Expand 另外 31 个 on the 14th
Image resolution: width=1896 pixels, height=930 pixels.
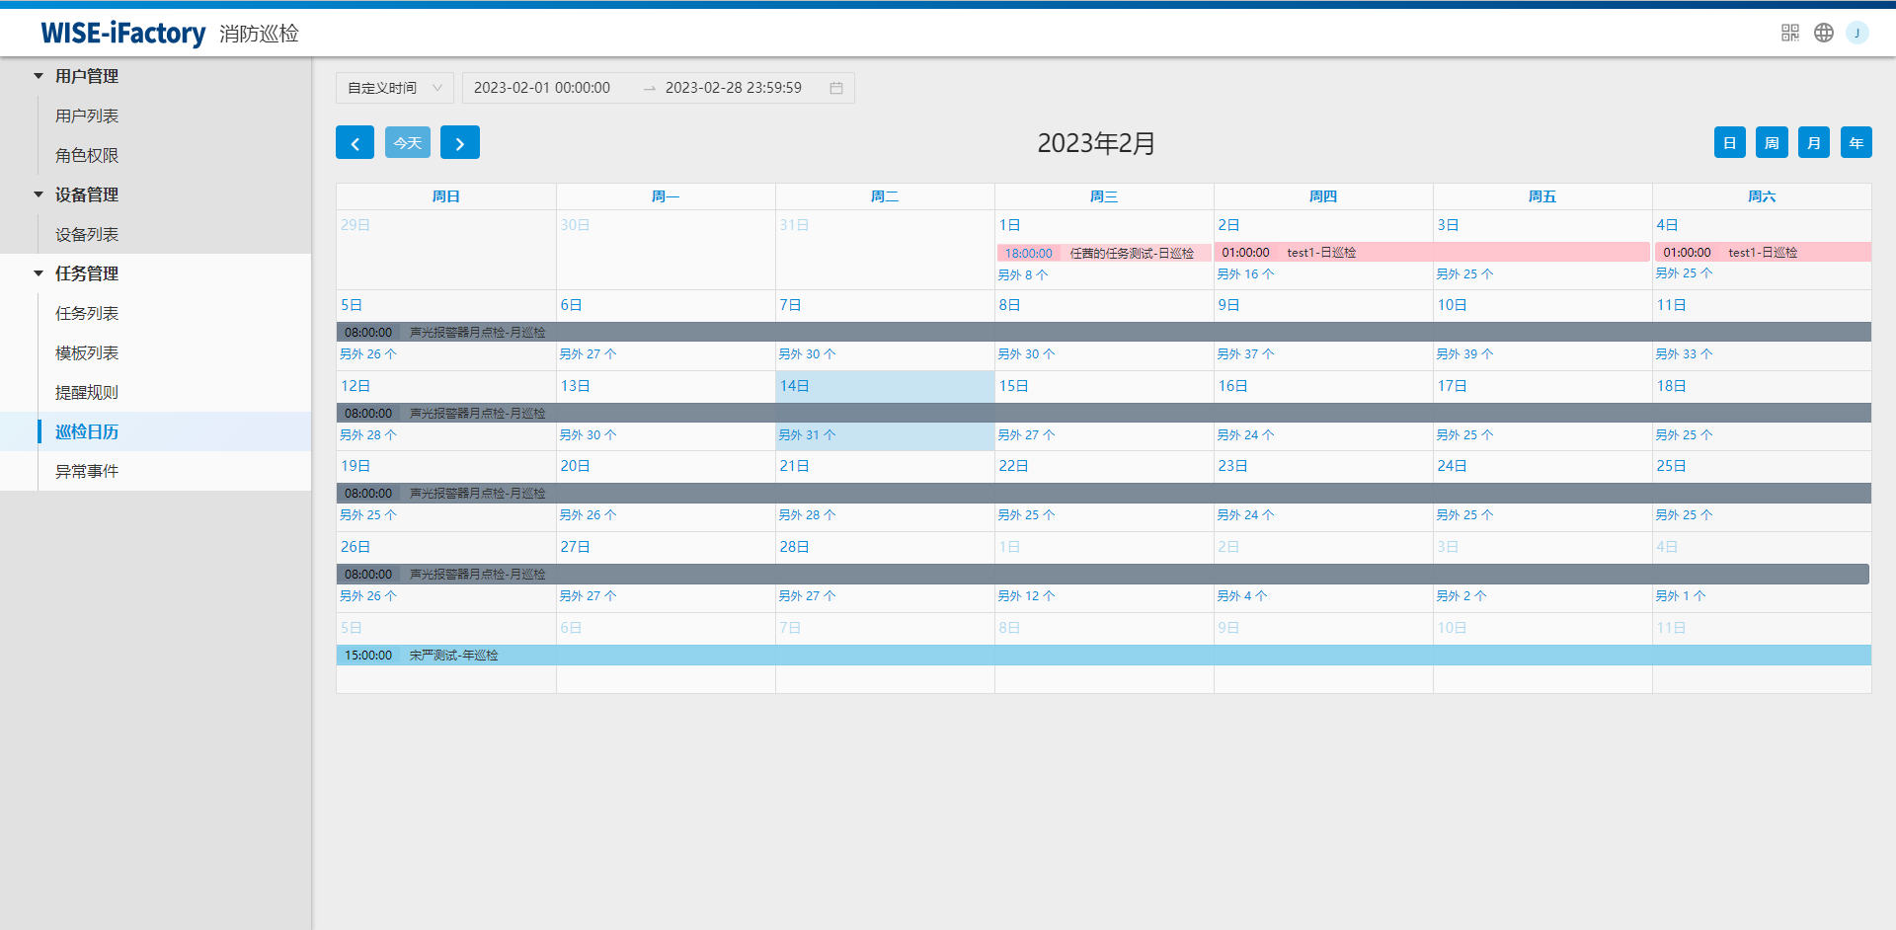click(807, 435)
